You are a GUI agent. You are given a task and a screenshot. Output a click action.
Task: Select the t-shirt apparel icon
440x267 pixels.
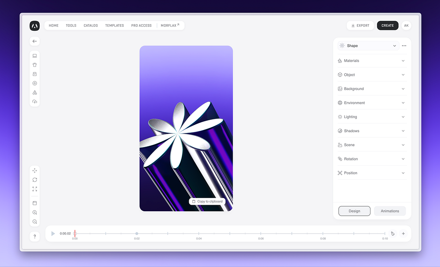tap(34, 65)
